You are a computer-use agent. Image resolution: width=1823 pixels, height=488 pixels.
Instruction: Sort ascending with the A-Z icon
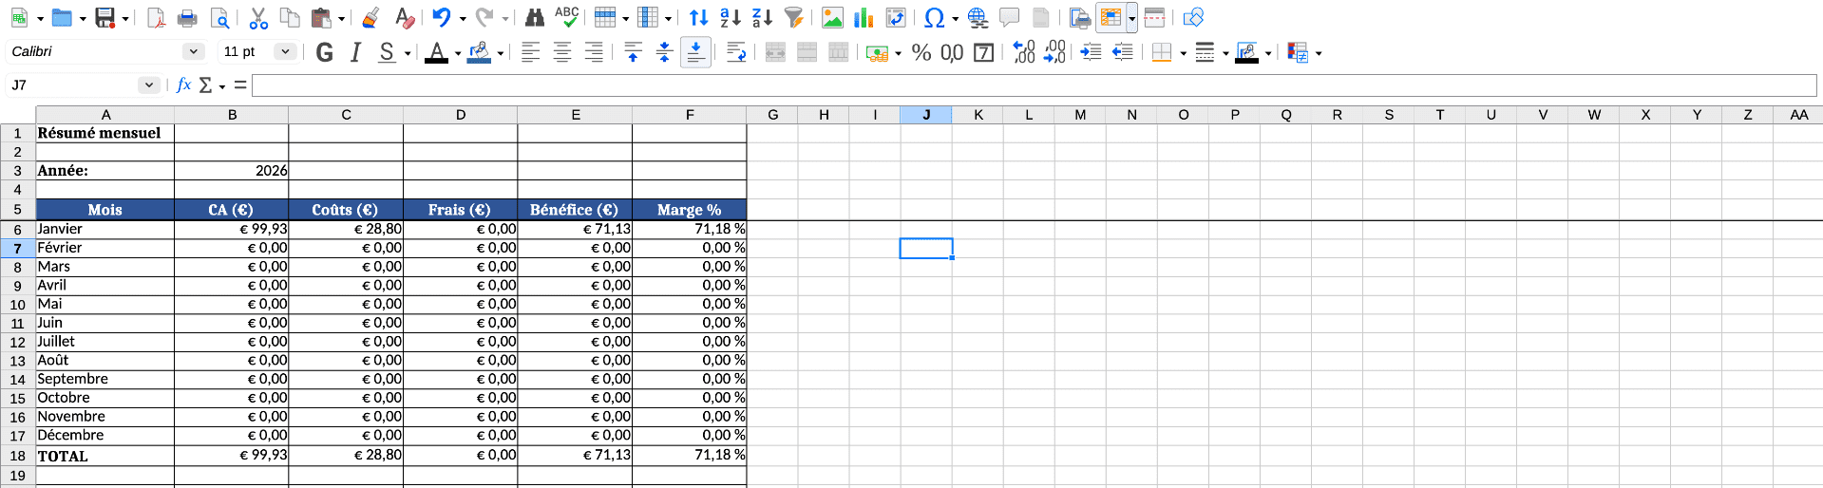point(730,17)
